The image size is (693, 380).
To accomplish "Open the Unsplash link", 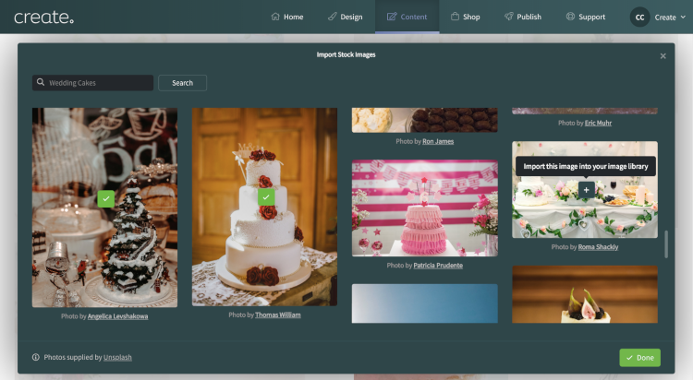I will [117, 357].
